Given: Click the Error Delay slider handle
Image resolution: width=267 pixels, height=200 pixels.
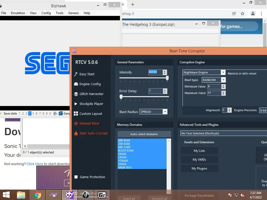Looking at the screenshot, I should tap(121, 97).
